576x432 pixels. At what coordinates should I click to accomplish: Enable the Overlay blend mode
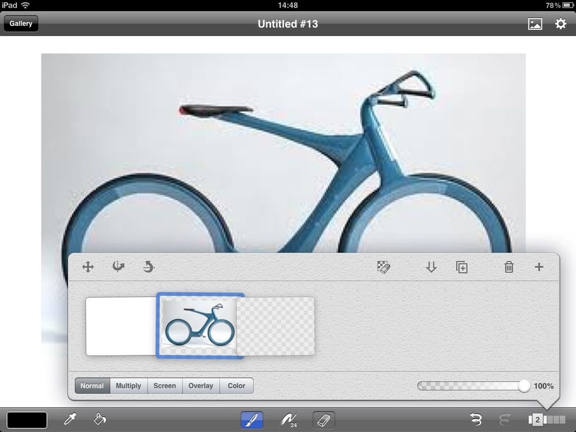point(200,386)
